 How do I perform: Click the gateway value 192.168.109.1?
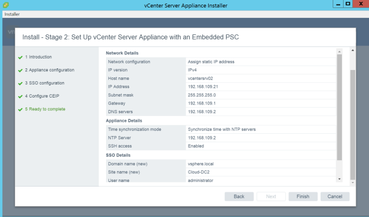(x=202, y=103)
